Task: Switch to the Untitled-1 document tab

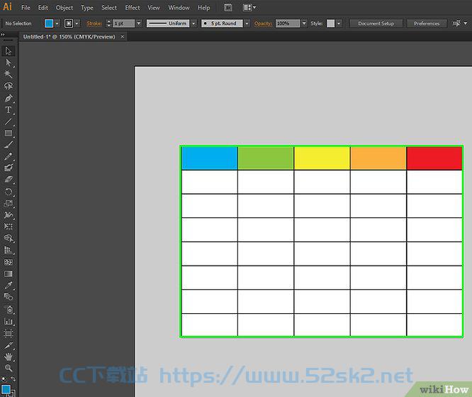Action: coord(69,36)
